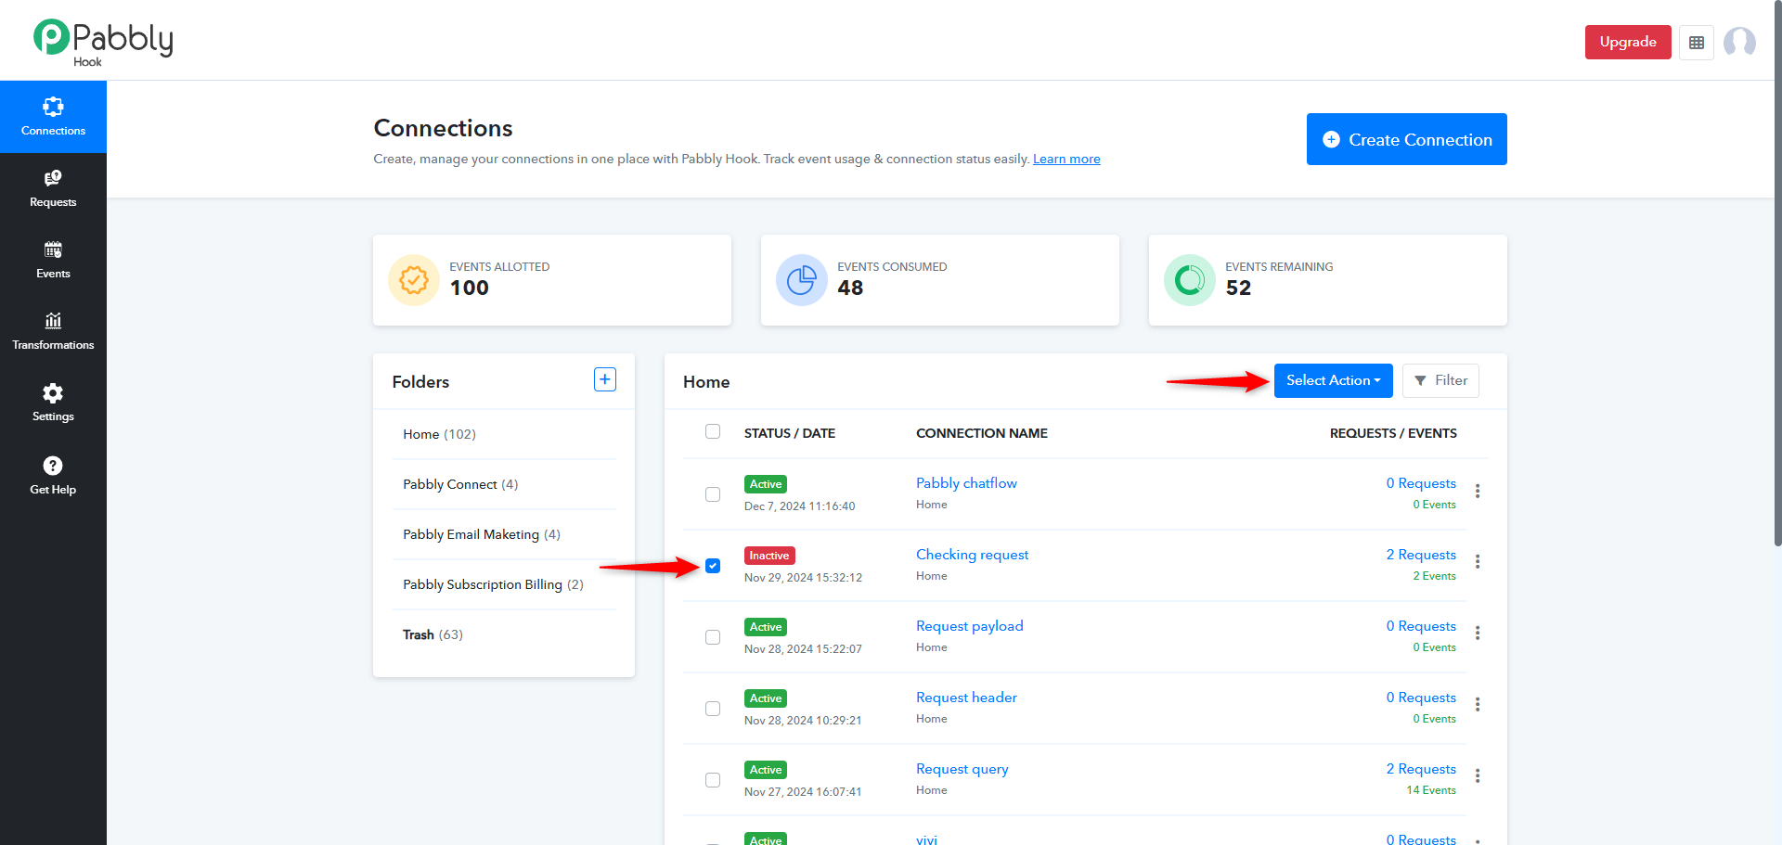View 14 Events for Request query
The height and width of the screenshot is (845, 1782).
pyautogui.click(x=1431, y=790)
